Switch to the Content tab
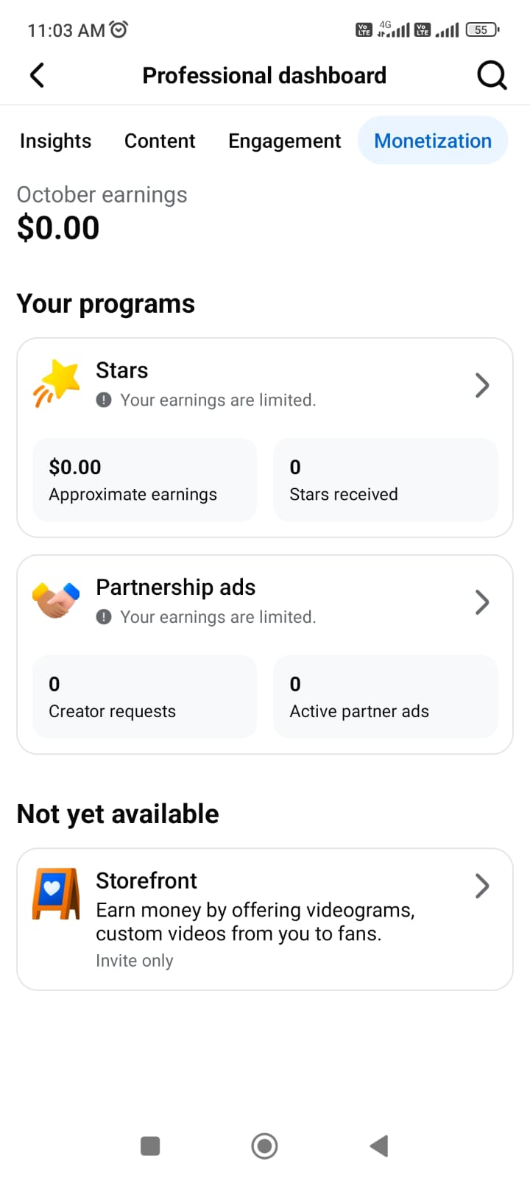 pos(160,141)
